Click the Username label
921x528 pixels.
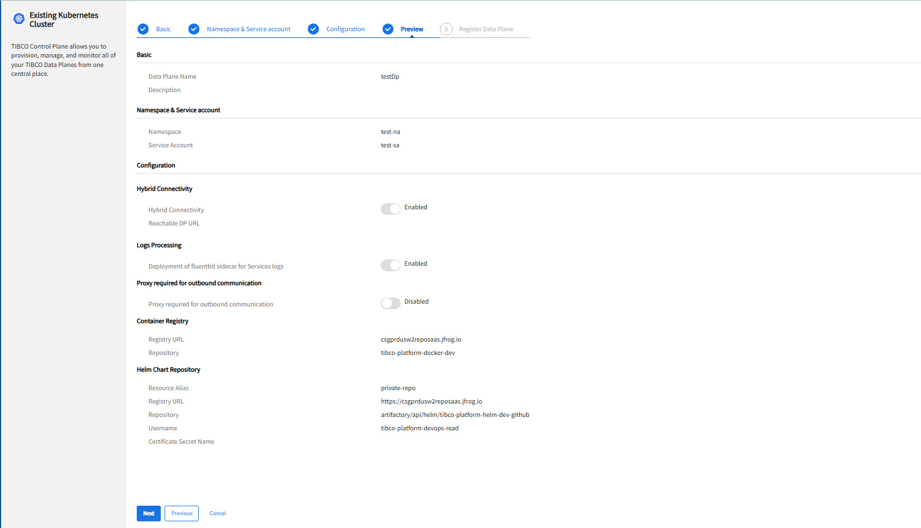163,428
